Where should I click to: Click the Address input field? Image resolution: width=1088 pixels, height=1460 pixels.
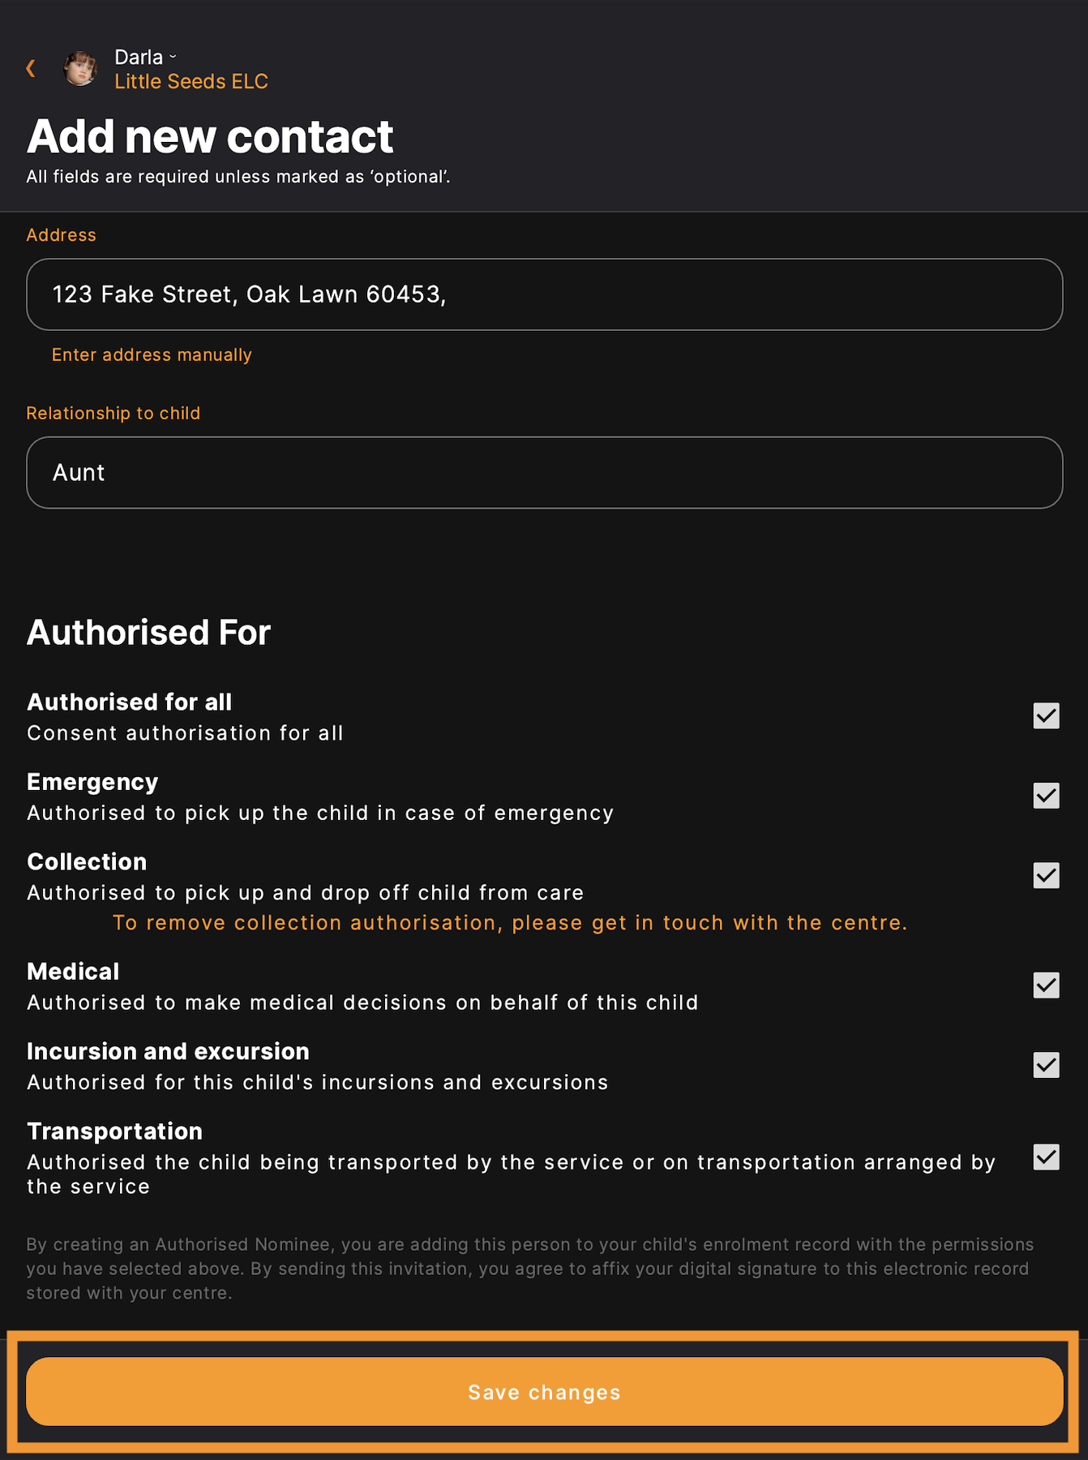(544, 294)
